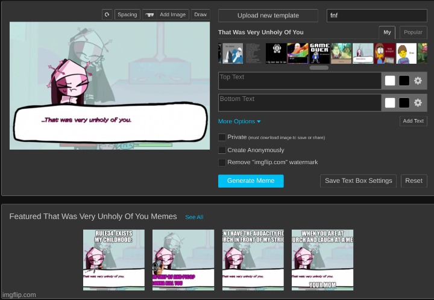Open the Spacing settings

(x=127, y=14)
